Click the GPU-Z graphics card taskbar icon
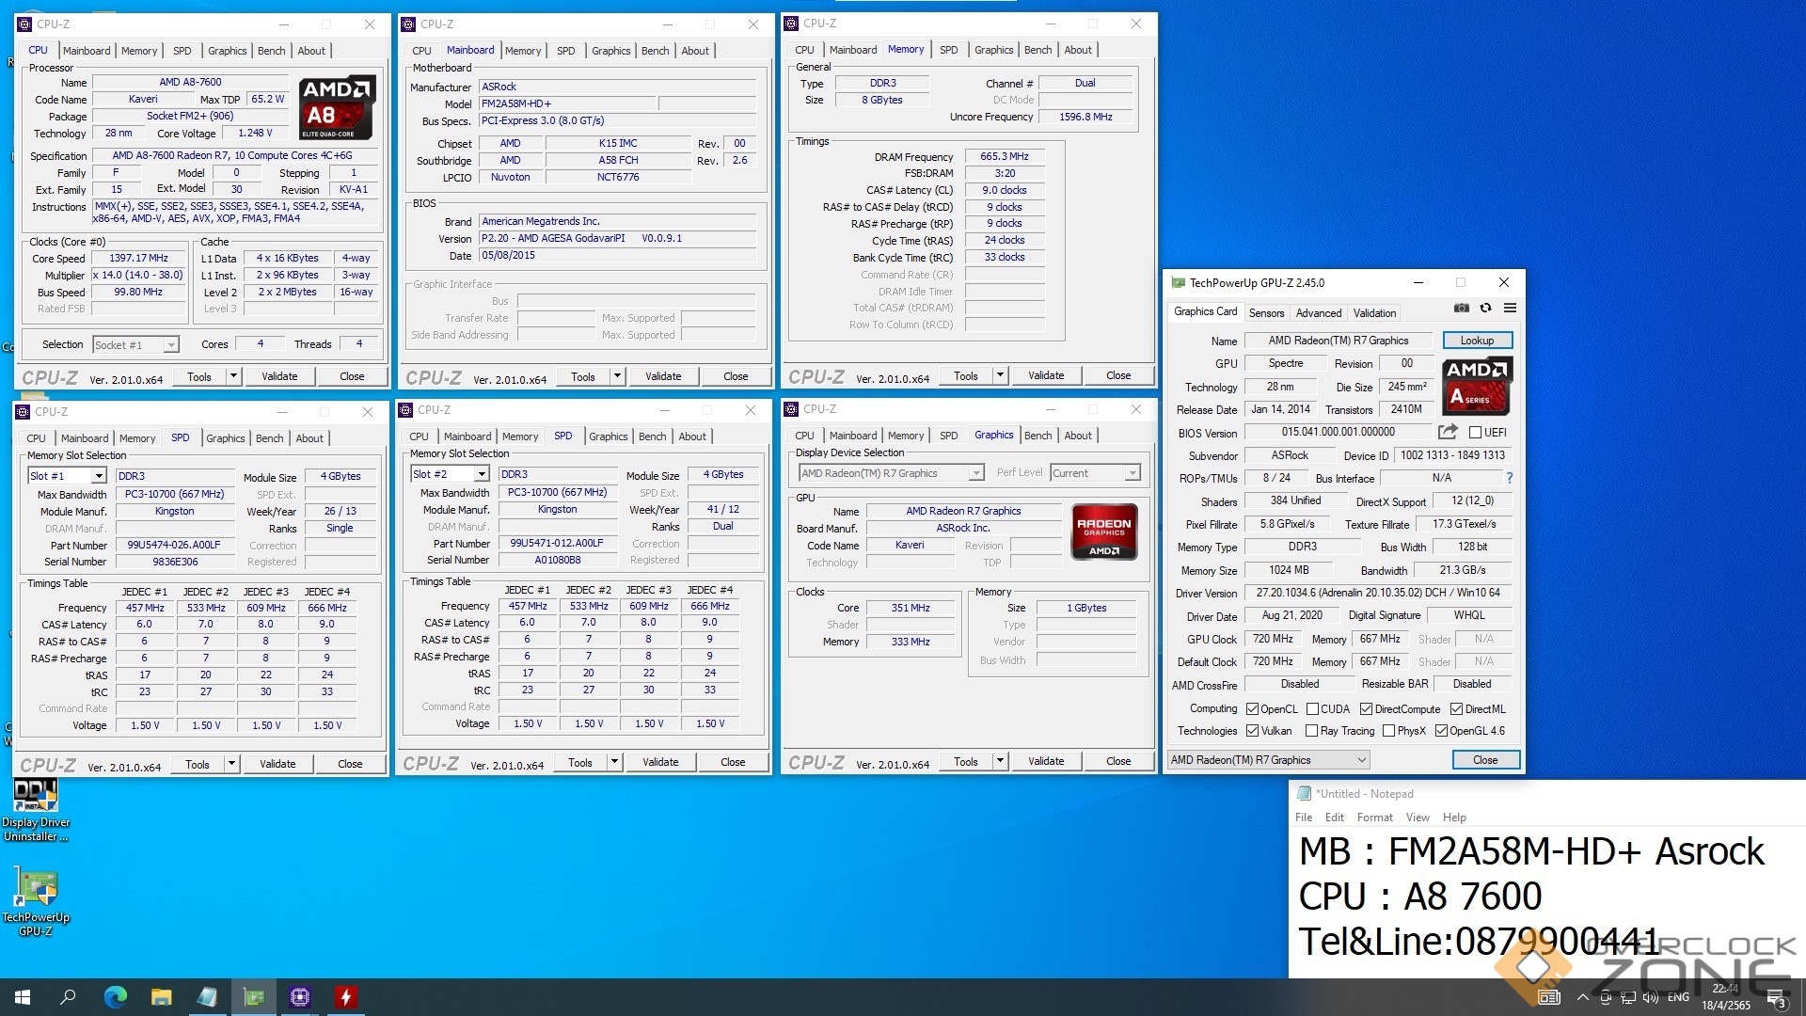This screenshot has height=1016, width=1806. pyautogui.click(x=254, y=997)
